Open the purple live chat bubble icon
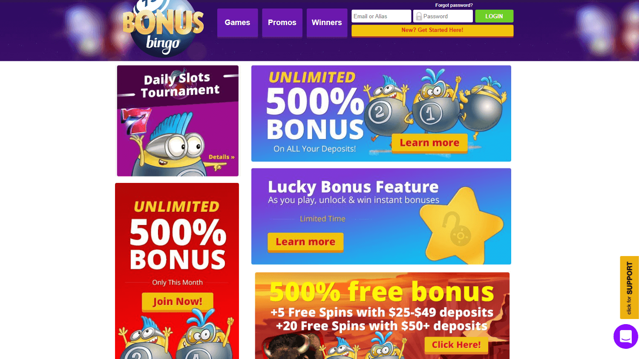 [626, 336]
